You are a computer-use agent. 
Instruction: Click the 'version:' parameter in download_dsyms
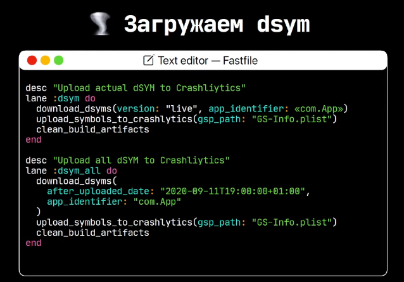[x=138, y=108]
